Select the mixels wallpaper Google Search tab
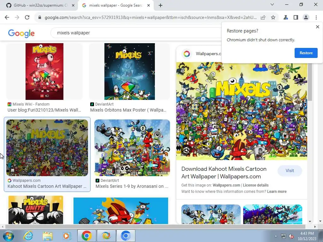The height and width of the screenshot is (242, 323). coord(115,5)
